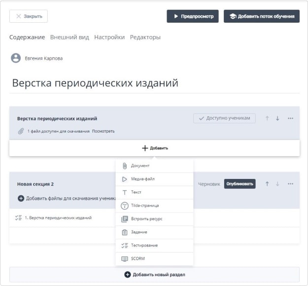
Task: Toggle Доступно ученикам availability status
Action: (224, 118)
